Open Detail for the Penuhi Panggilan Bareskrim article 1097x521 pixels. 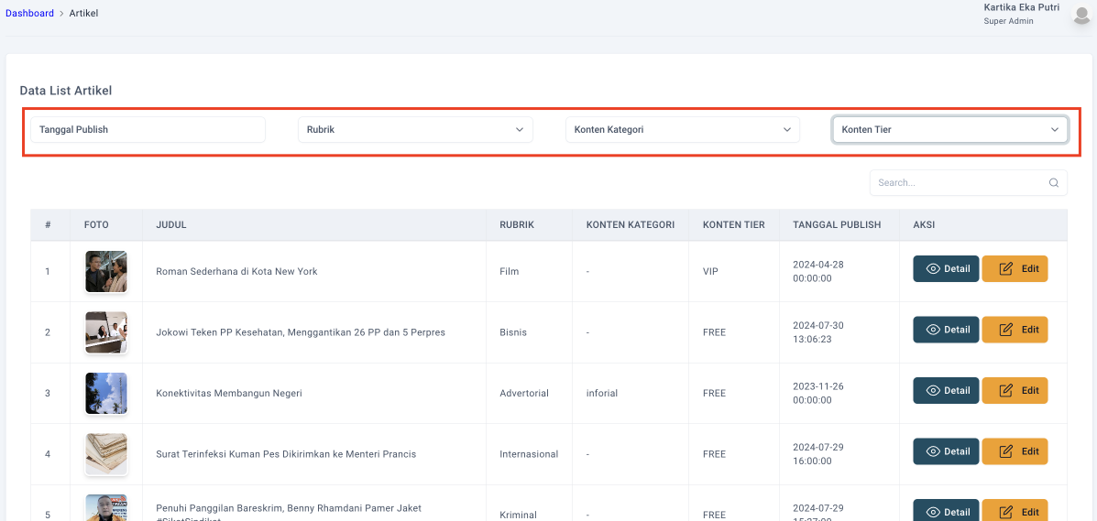click(946, 512)
